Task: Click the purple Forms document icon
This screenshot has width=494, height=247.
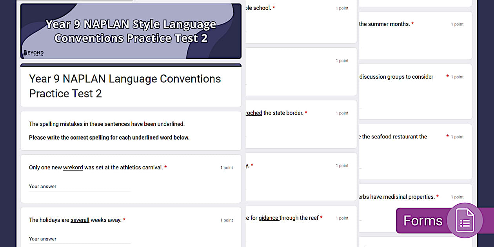Action: tap(465, 220)
